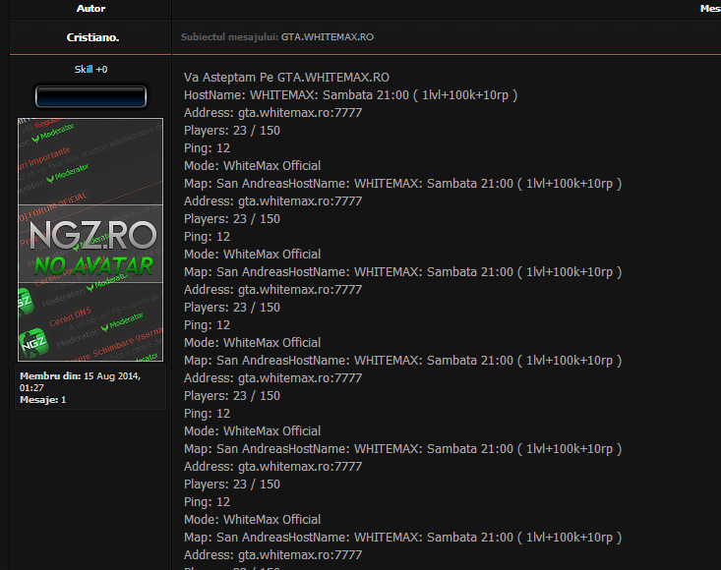
Task: Click the Subiectul mesajului label
Action: click(229, 37)
